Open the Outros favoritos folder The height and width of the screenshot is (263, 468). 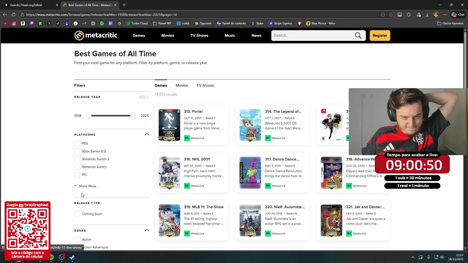pos(450,23)
